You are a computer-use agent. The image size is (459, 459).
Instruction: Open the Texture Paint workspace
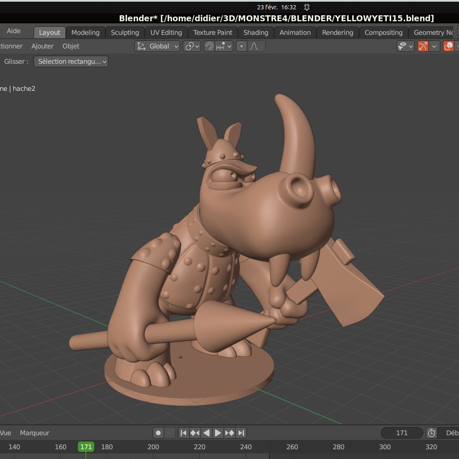(212, 32)
